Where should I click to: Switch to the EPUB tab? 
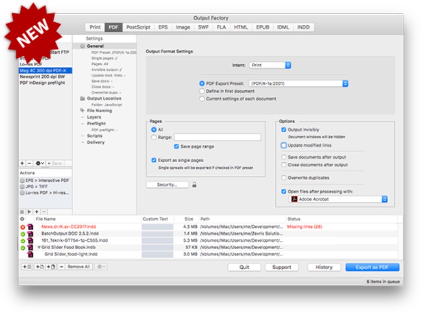tap(262, 27)
